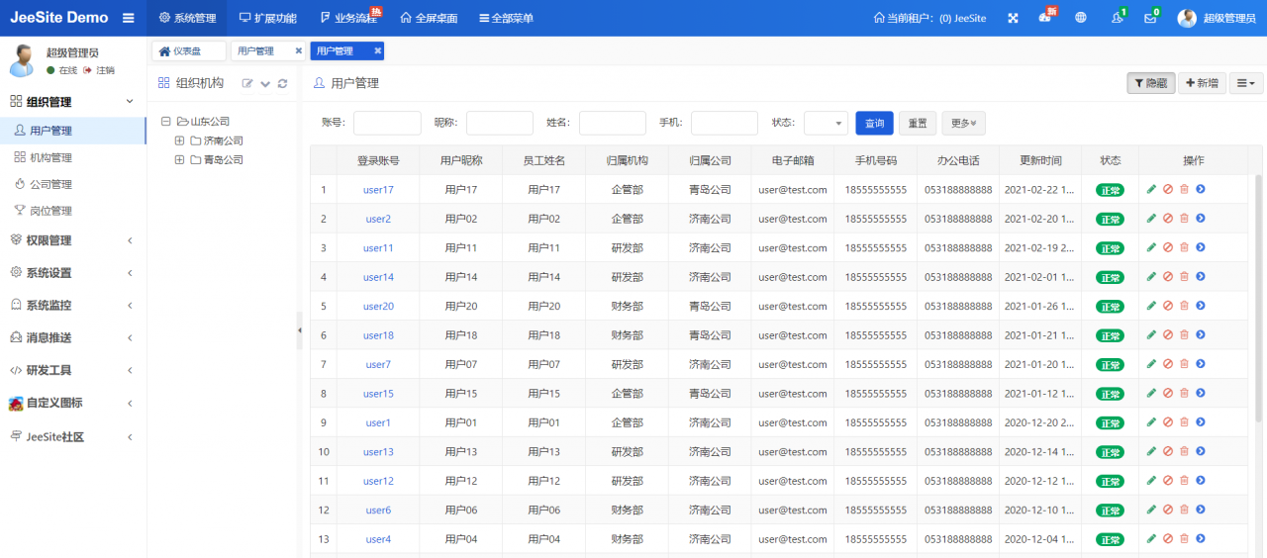Click the 新增 add user button
Image resolution: width=1267 pixels, height=558 pixels.
point(1203,83)
